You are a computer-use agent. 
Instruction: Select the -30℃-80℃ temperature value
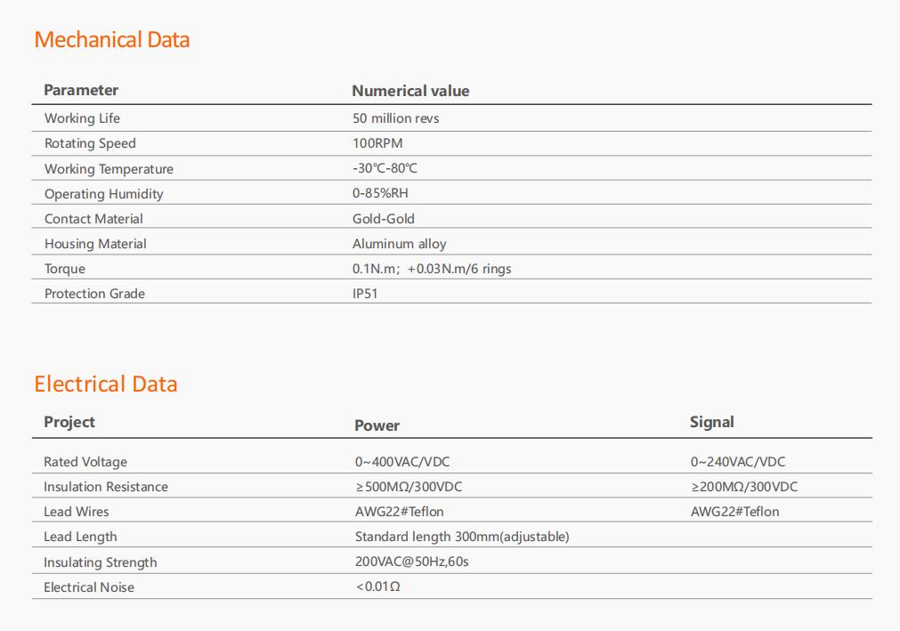click(385, 168)
